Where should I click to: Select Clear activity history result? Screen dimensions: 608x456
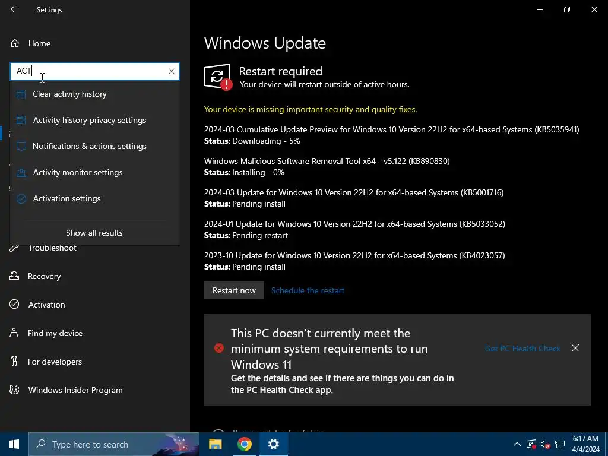click(x=95, y=94)
